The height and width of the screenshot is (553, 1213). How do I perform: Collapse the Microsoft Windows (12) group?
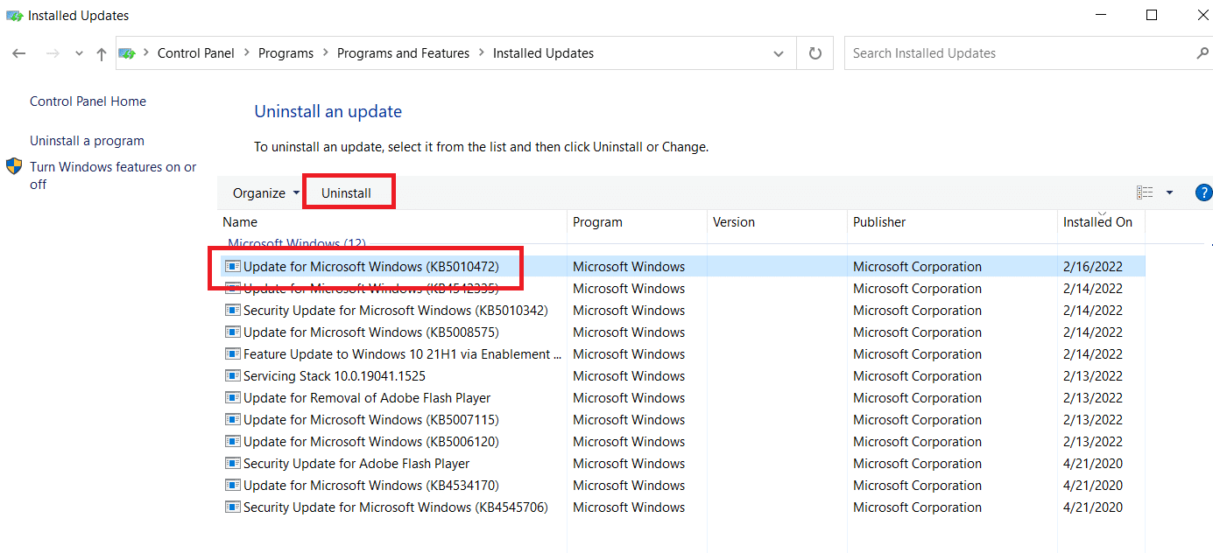[297, 243]
